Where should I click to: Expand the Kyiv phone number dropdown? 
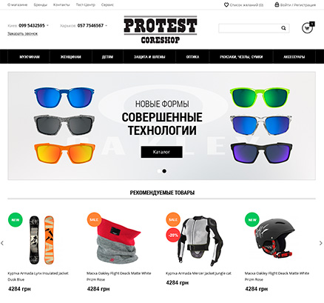47,25
